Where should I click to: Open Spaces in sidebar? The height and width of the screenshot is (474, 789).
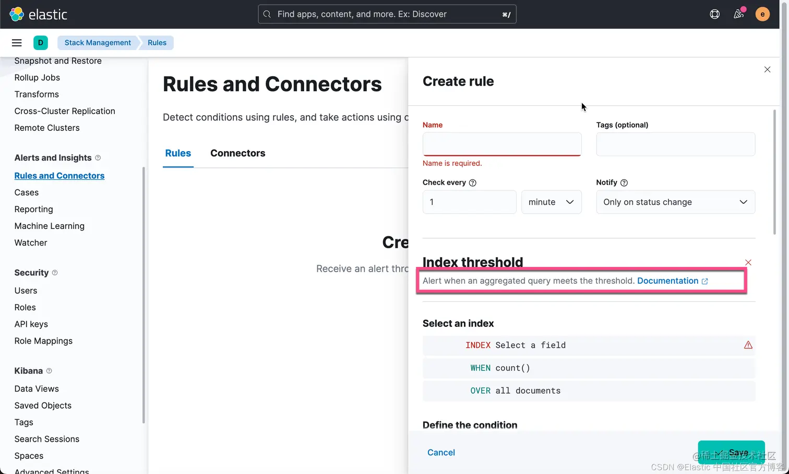29,455
